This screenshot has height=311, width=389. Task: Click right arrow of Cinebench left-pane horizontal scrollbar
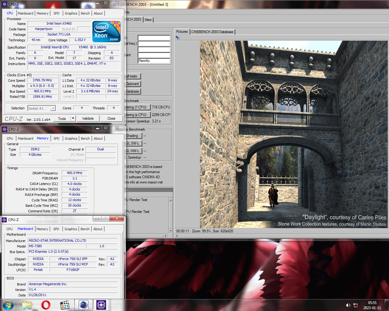pos(166,236)
